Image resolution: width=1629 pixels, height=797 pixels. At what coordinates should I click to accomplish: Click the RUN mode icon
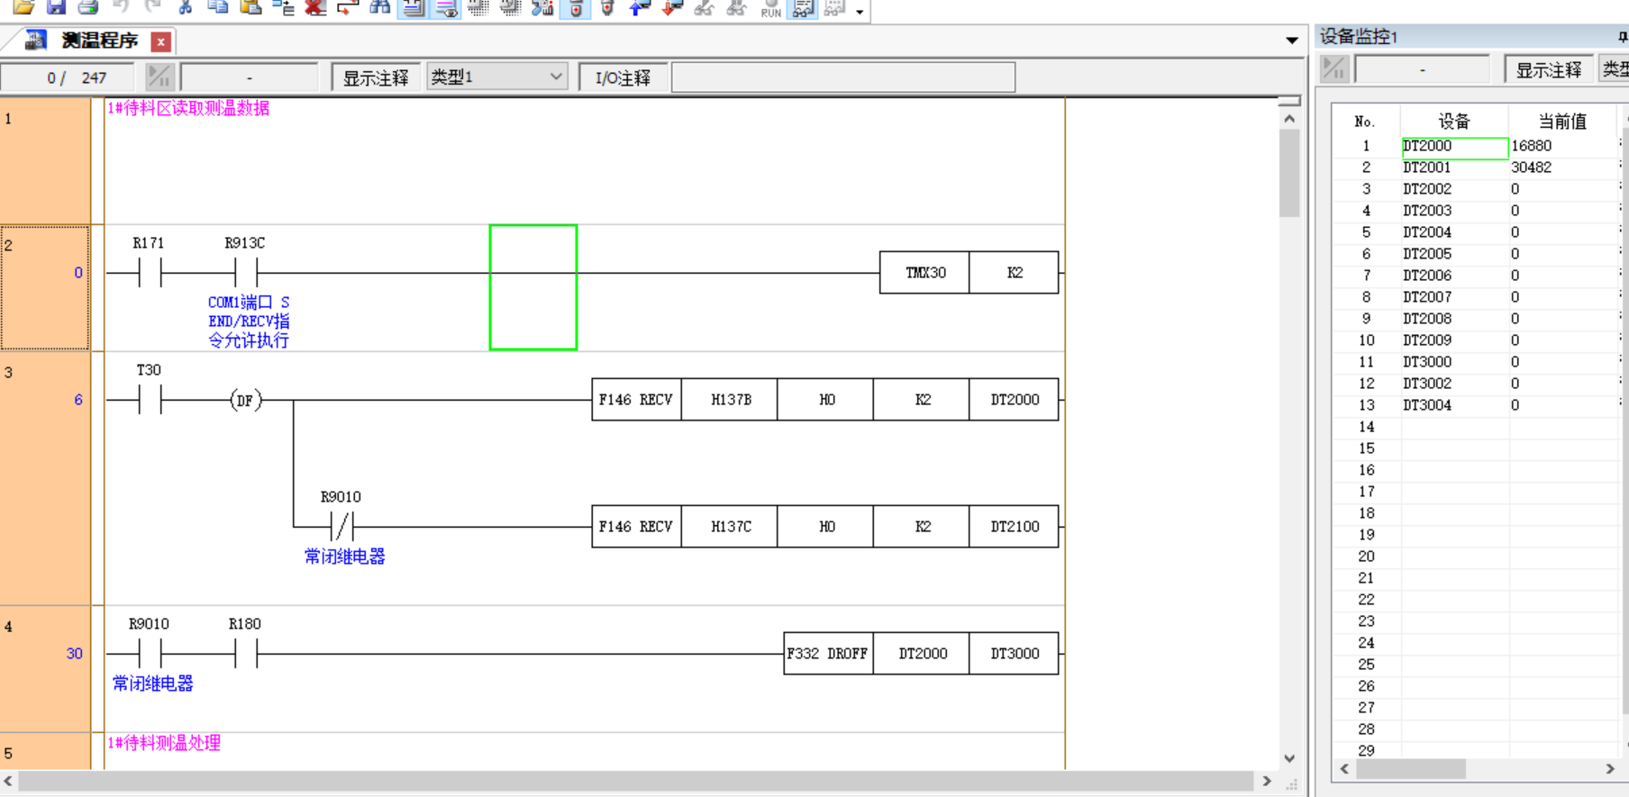pos(770,9)
